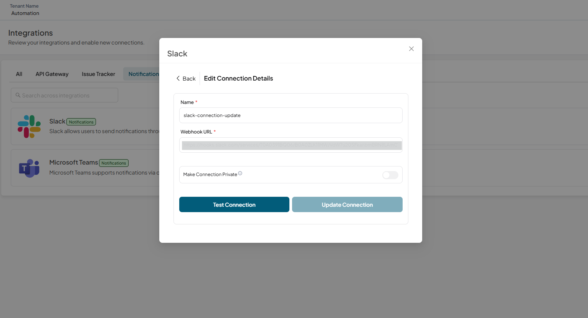Viewport: 588px width, 318px height.
Task: Close the Slack dialog with X icon
Action: coord(411,49)
